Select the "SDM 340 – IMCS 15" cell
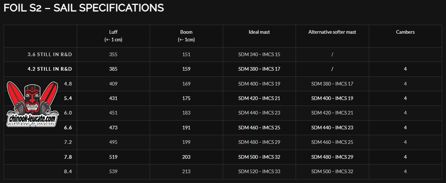Screen dimensions: 446x183 tap(259, 54)
